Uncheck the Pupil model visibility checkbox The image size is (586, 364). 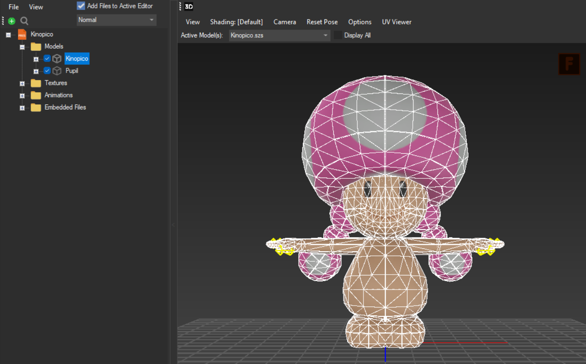coord(47,71)
